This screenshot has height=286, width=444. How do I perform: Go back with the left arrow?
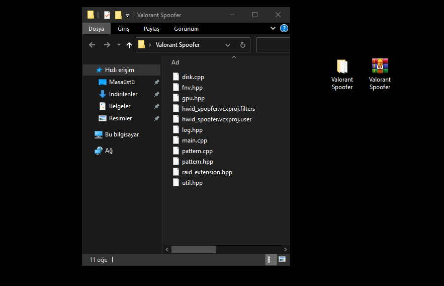[92, 45]
